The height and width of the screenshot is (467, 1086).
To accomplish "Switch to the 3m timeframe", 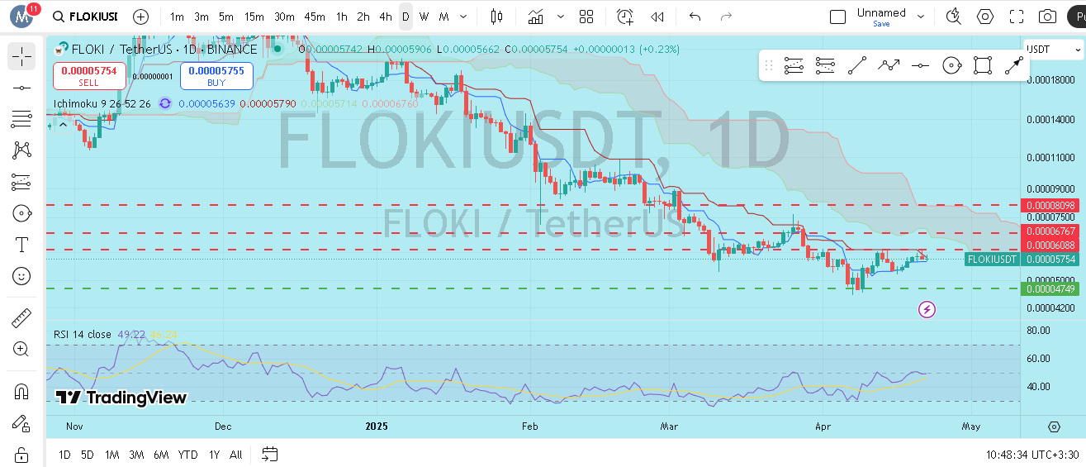I will (202, 17).
